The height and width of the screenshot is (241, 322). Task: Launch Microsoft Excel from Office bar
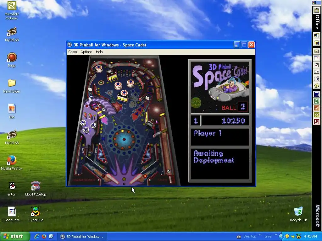click(316, 101)
